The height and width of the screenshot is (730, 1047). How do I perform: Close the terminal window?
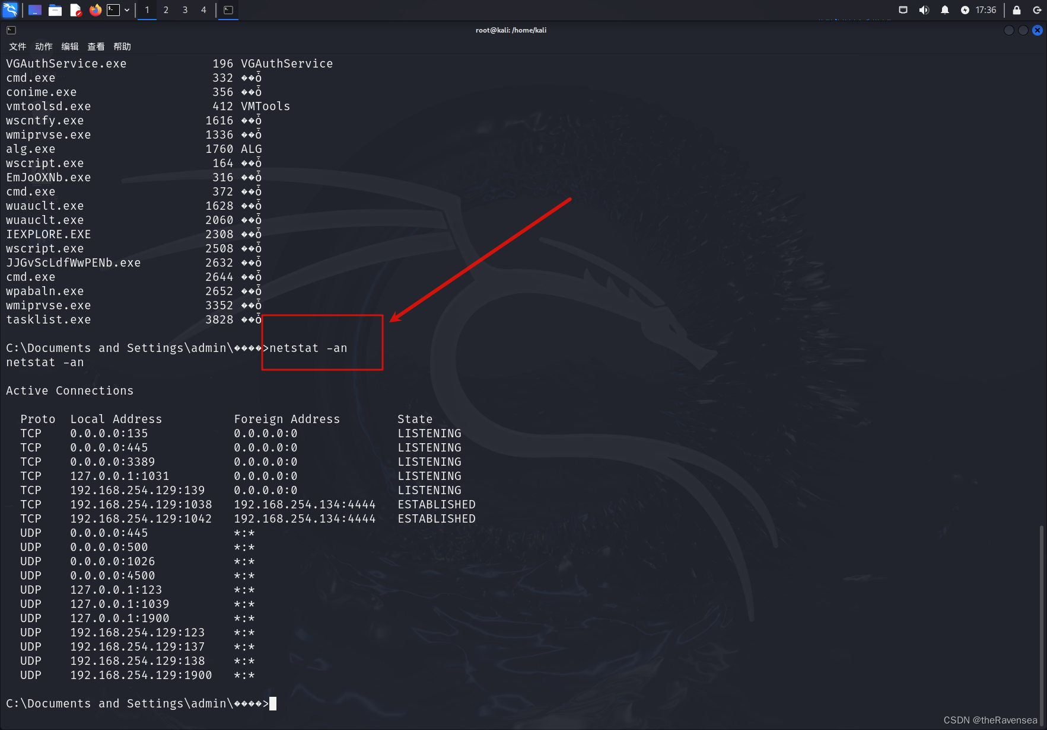tap(1038, 30)
